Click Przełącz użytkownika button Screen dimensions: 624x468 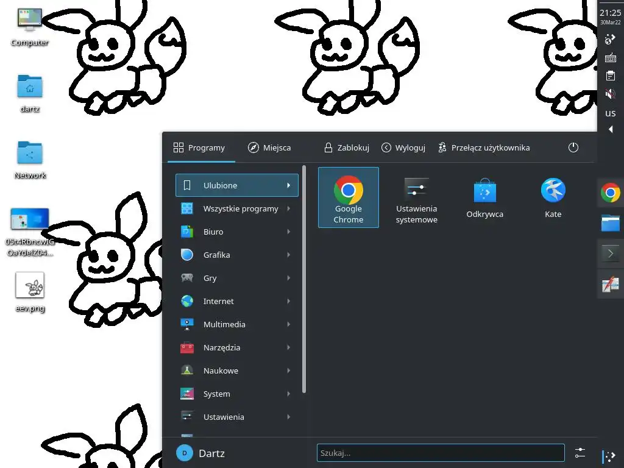tap(483, 147)
